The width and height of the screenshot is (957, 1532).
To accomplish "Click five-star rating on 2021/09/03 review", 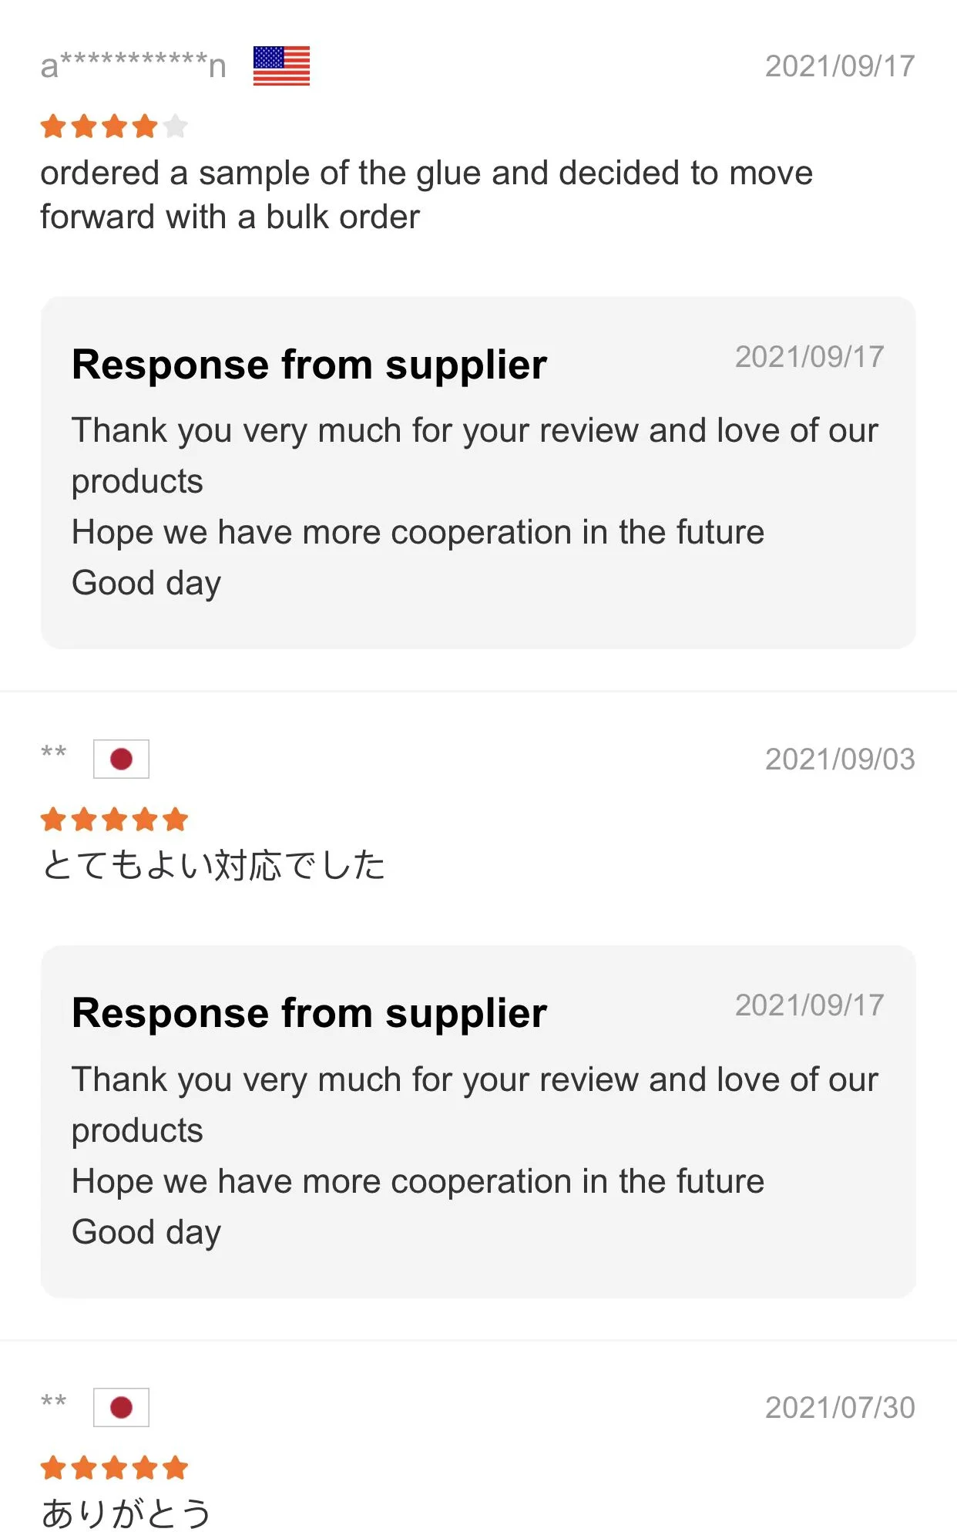I will pos(114,820).
